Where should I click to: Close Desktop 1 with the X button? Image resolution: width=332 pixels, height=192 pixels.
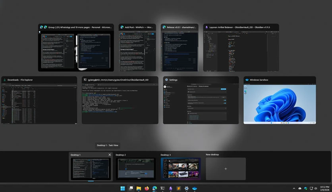point(110,155)
